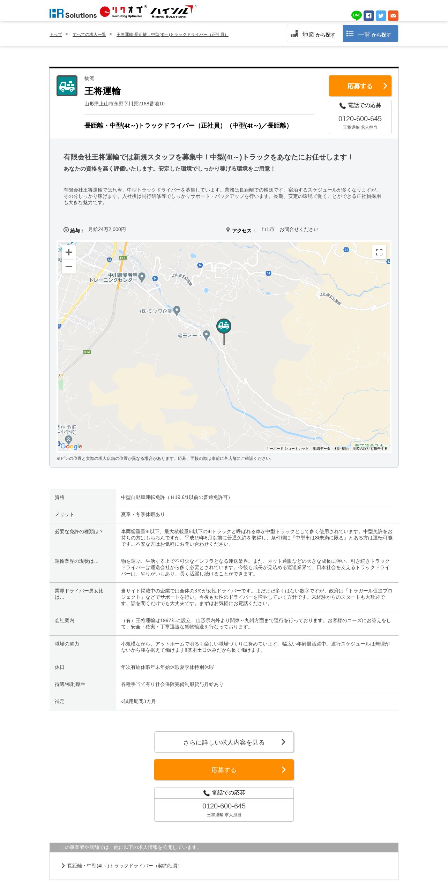
Task: Open 長距離・中型トラックドライバー(契約社員) link
Action: 125,866
